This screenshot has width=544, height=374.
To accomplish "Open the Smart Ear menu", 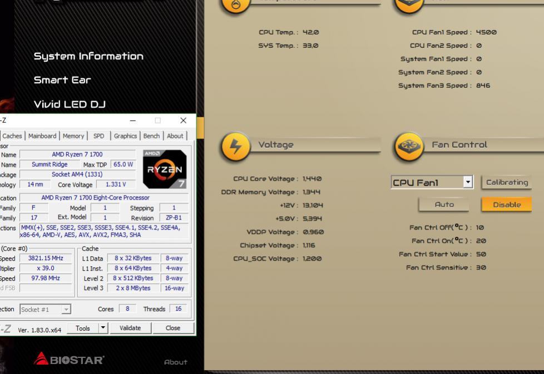I will [62, 80].
